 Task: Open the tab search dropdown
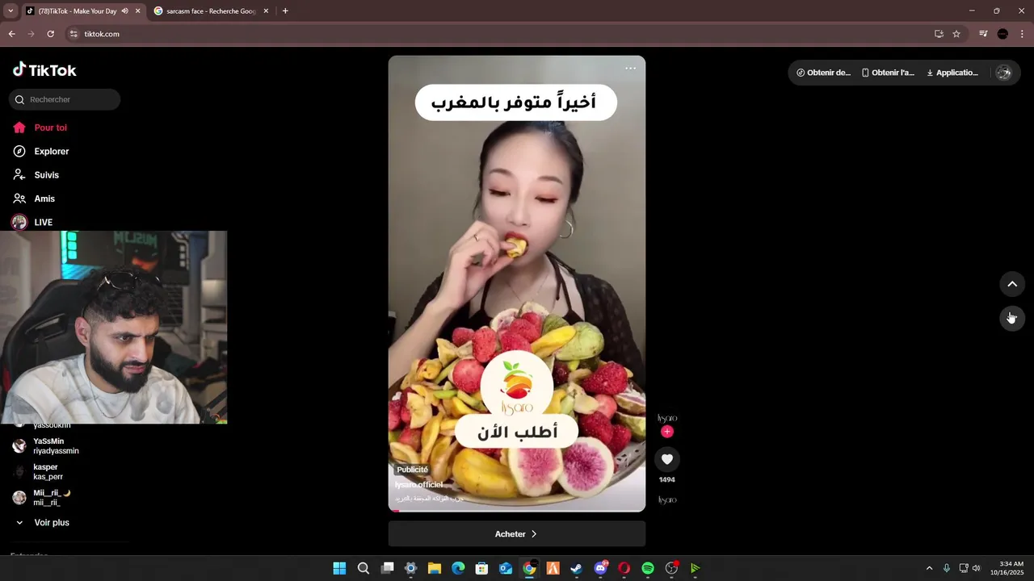pos(11,11)
